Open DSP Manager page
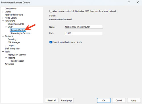 click(14, 42)
